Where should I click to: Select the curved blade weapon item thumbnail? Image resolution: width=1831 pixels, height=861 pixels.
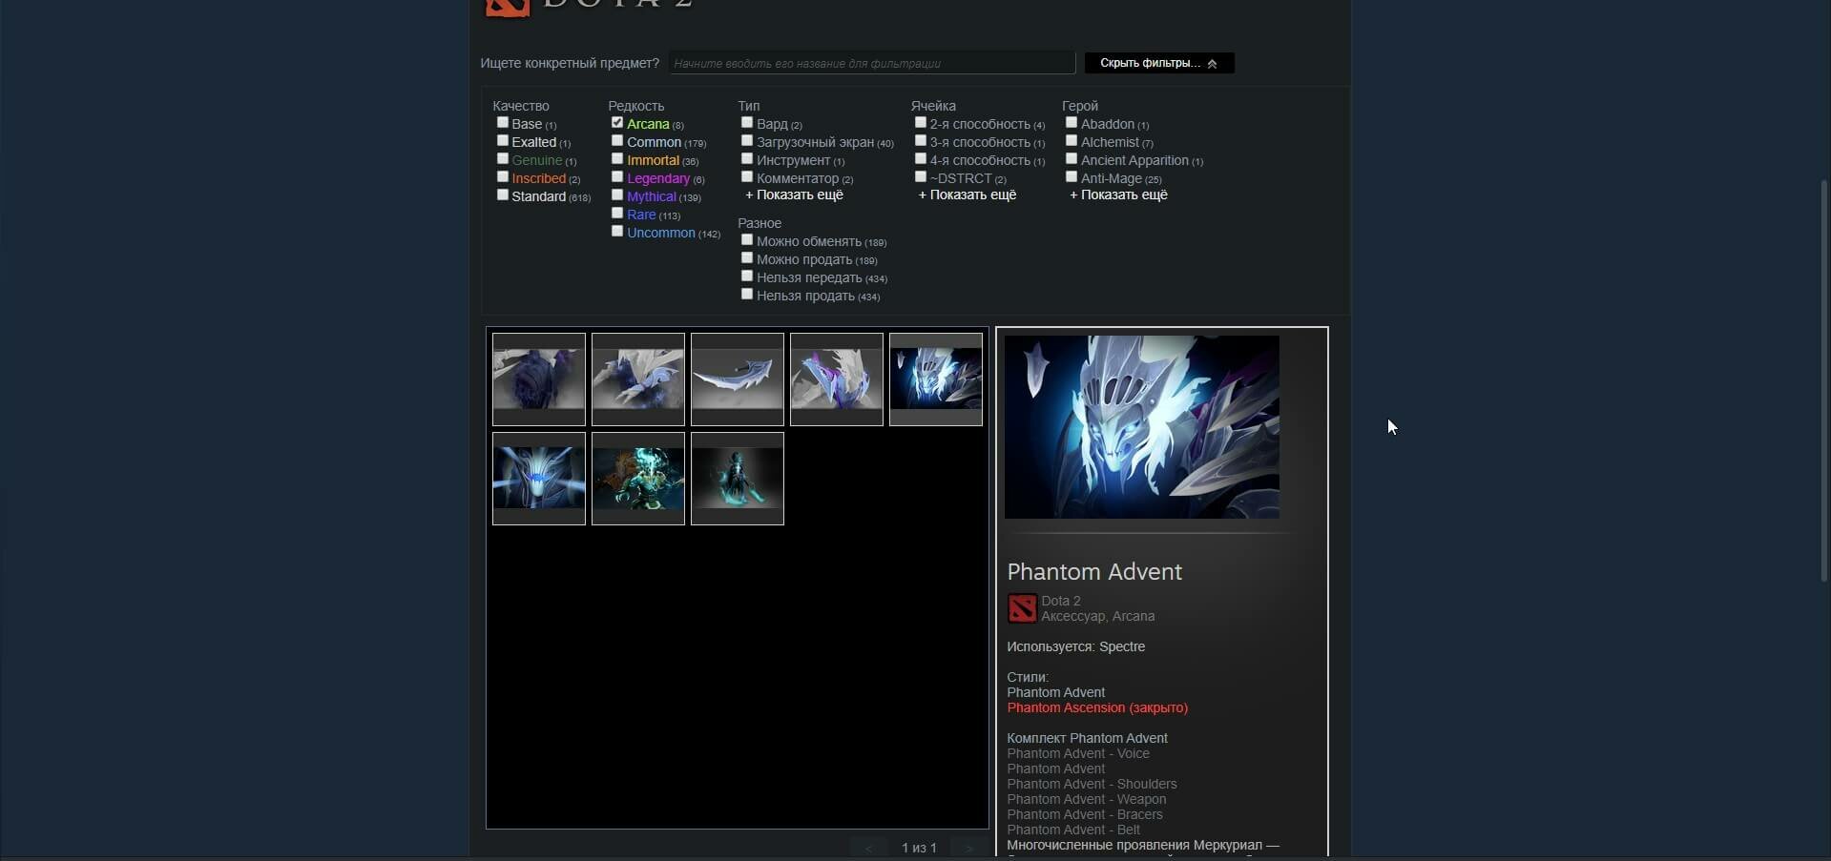pos(738,379)
